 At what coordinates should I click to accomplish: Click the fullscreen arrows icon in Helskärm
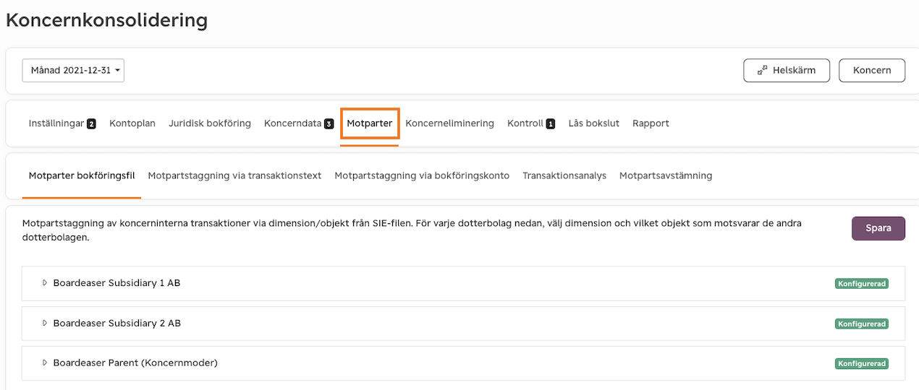click(763, 71)
